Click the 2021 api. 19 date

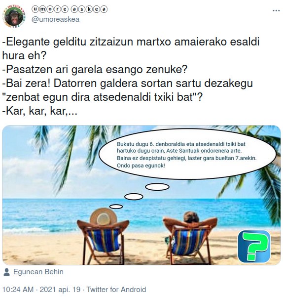(60, 290)
